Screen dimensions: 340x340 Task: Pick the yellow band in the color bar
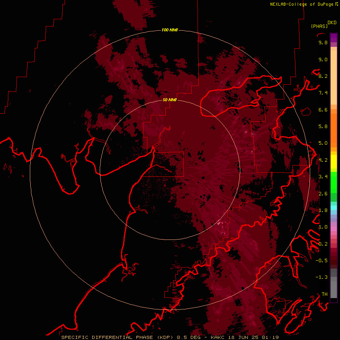coord(334,162)
